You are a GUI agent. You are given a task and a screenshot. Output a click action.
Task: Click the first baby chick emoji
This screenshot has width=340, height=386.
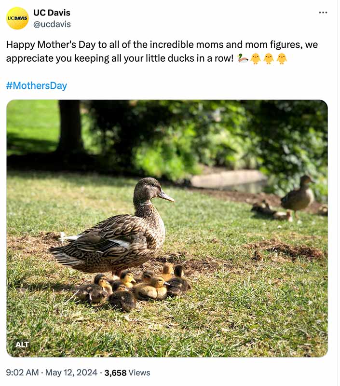(x=255, y=59)
